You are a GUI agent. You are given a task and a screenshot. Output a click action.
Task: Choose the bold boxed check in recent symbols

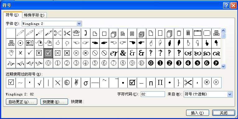132,83
